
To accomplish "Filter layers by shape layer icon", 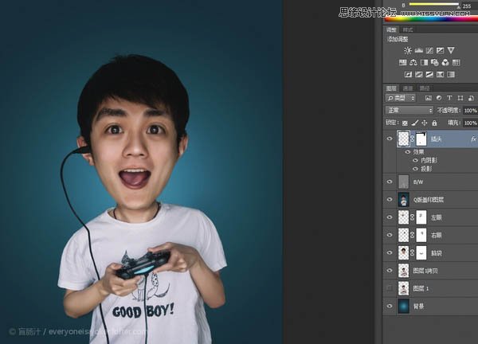I will [x=460, y=98].
